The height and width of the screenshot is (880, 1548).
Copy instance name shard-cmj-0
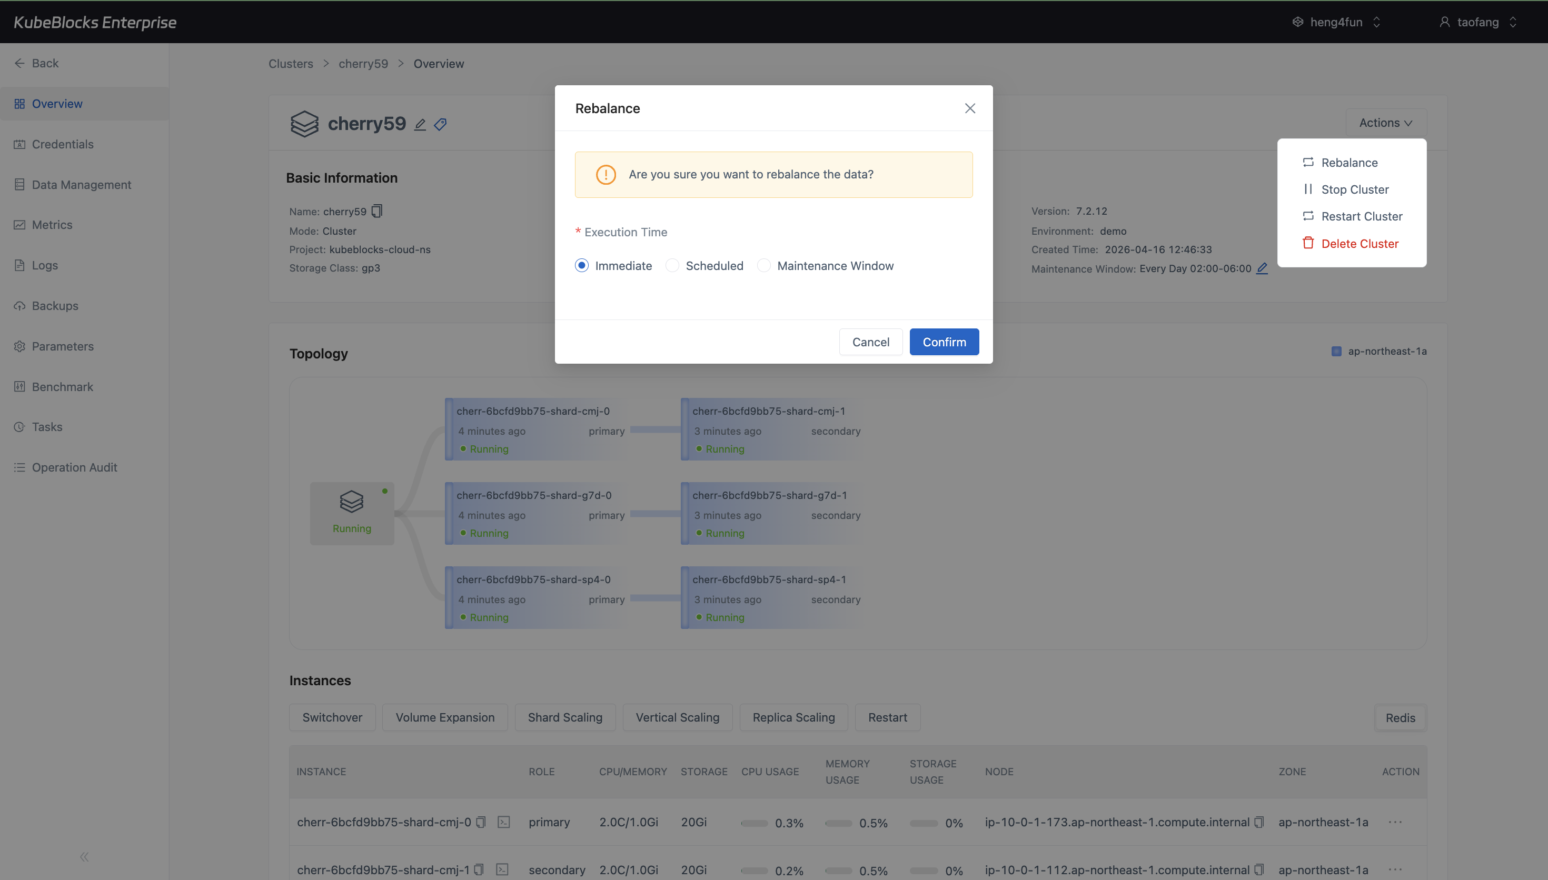pos(481,823)
